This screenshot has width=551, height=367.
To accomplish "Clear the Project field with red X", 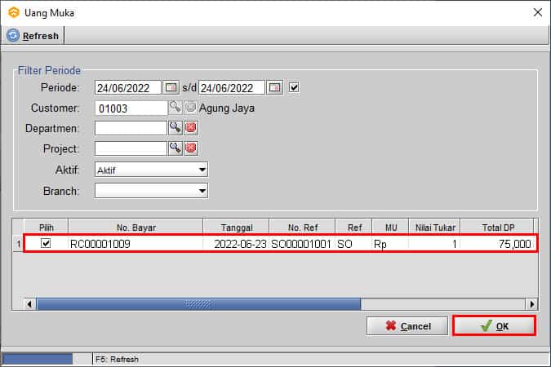I will click(x=190, y=148).
